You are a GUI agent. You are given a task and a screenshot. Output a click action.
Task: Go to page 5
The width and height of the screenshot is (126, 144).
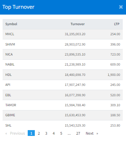click(61, 133)
